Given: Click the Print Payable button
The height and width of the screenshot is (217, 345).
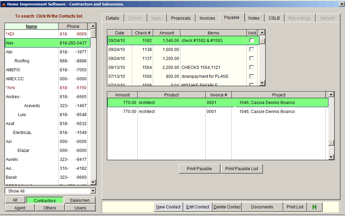Looking at the screenshot, I should click(x=199, y=169).
